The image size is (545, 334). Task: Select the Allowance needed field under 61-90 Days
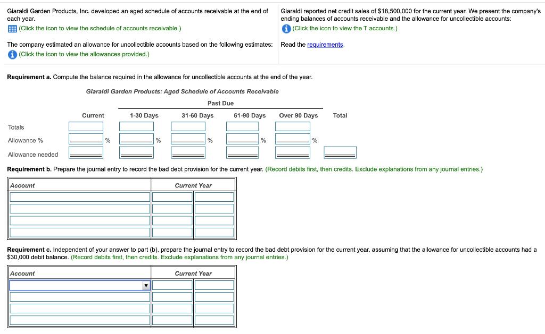tap(242, 152)
